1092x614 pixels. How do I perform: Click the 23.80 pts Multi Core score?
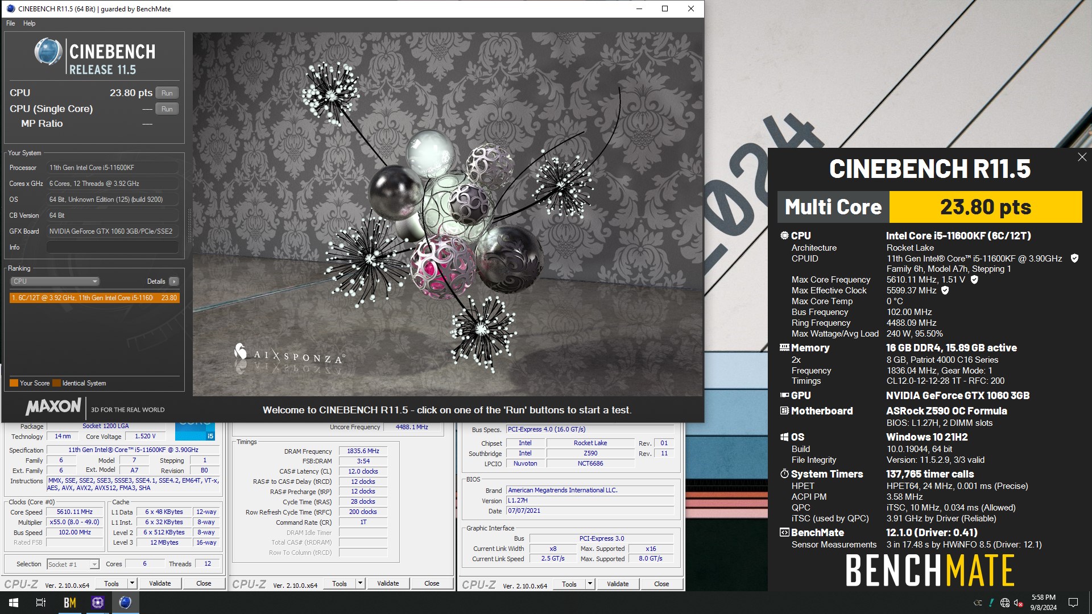(x=986, y=207)
